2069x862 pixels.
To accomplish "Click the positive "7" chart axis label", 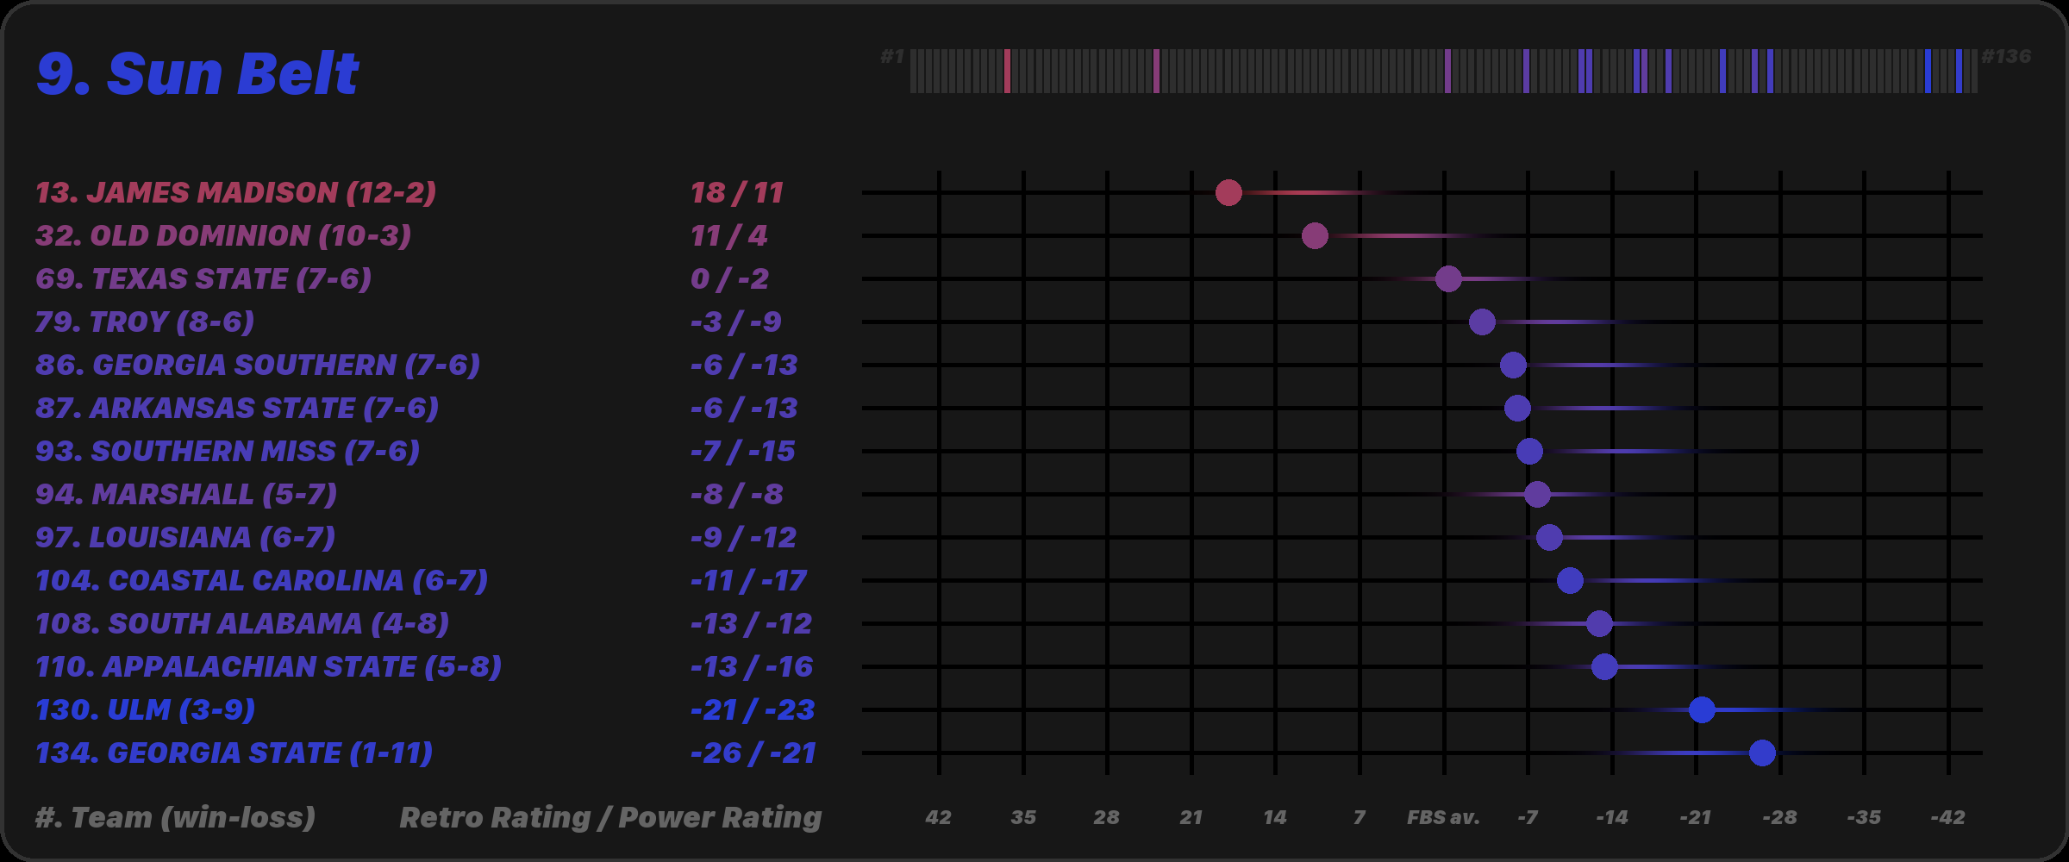I will [1360, 817].
